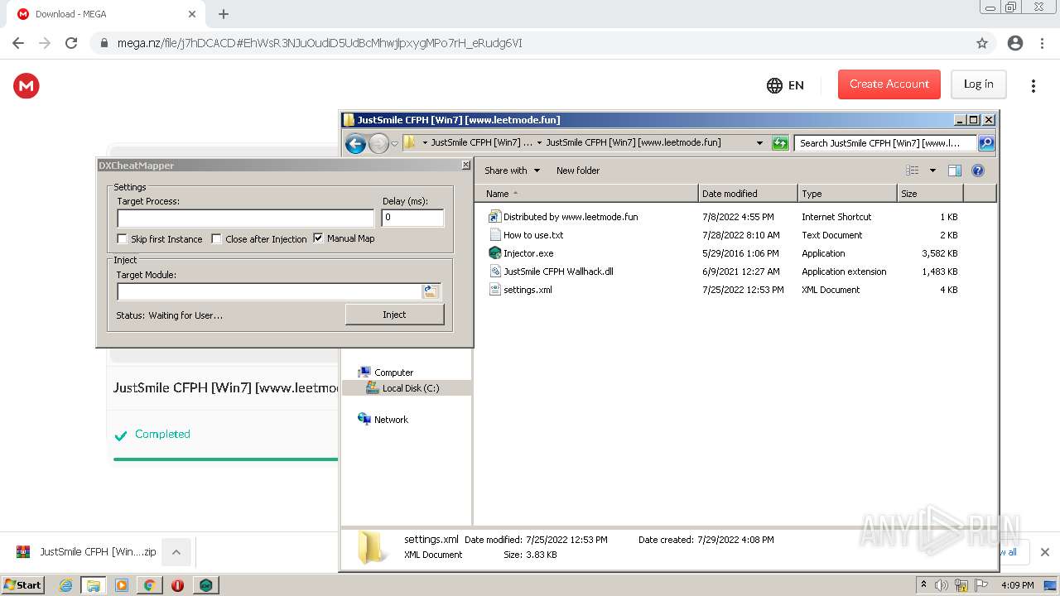Expand the address bar history dropdown
Viewport: 1060px width, 596px height.
tap(759, 143)
